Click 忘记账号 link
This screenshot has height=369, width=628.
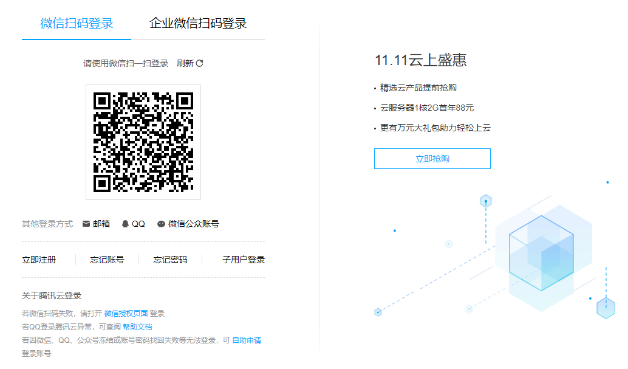click(107, 260)
